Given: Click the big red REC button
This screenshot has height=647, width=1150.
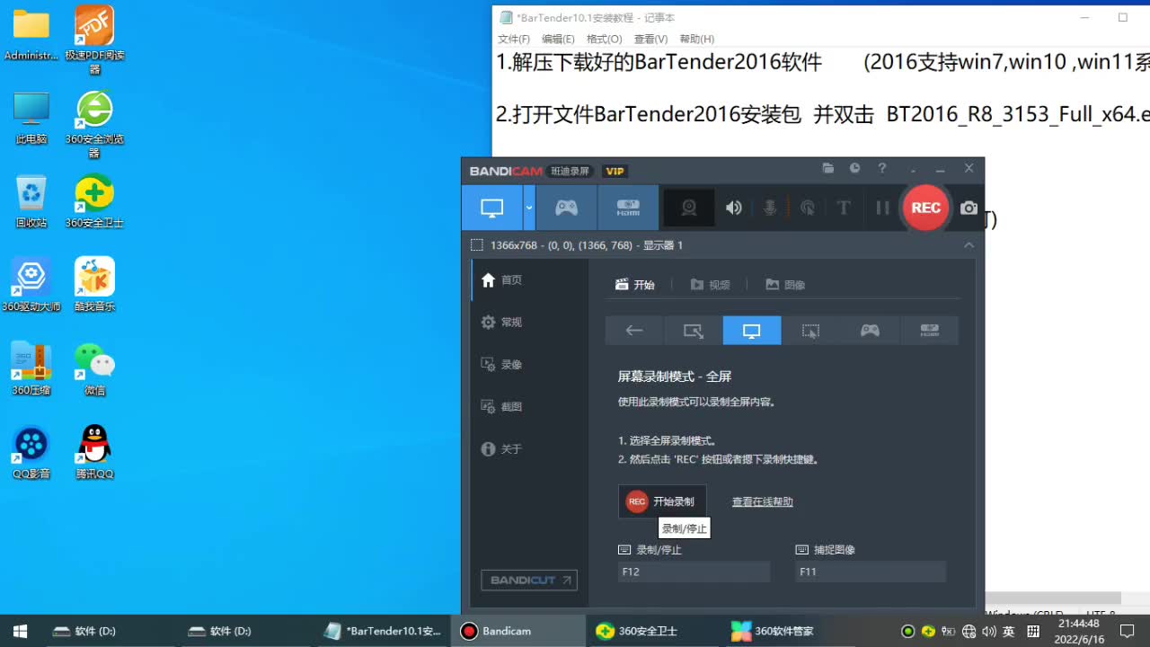Looking at the screenshot, I should tap(925, 208).
